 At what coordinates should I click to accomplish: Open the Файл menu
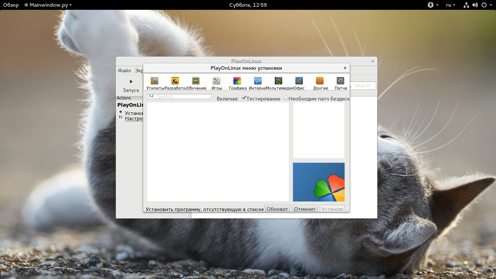124,71
